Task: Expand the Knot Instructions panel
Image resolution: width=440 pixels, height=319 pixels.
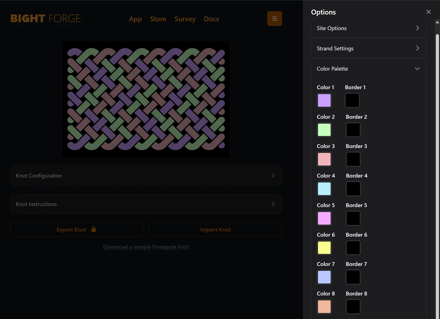Action: pyautogui.click(x=146, y=204)
